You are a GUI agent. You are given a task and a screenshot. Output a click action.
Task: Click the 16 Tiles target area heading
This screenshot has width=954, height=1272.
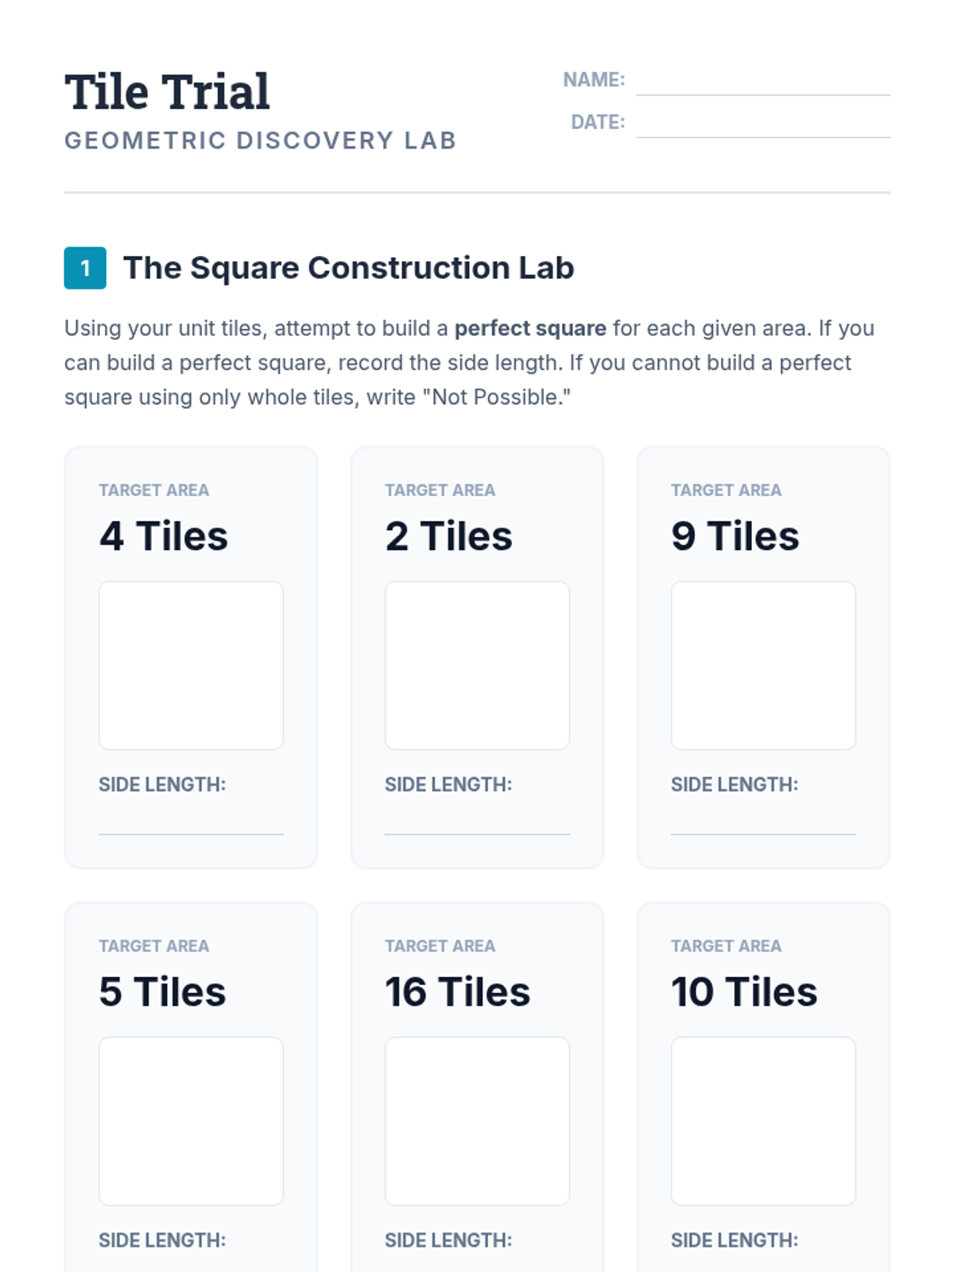(x=457, y=991)
